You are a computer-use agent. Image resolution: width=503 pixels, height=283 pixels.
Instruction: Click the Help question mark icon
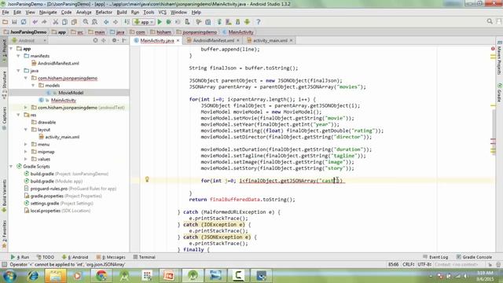259,22
